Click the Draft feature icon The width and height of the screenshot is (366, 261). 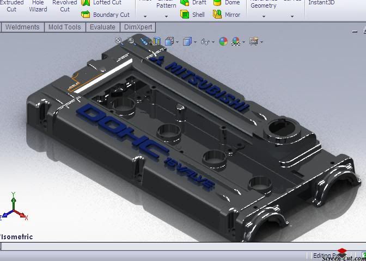pos(185,3)
